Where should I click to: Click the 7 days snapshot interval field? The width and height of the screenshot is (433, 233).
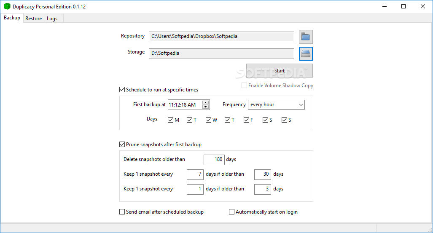195,174
